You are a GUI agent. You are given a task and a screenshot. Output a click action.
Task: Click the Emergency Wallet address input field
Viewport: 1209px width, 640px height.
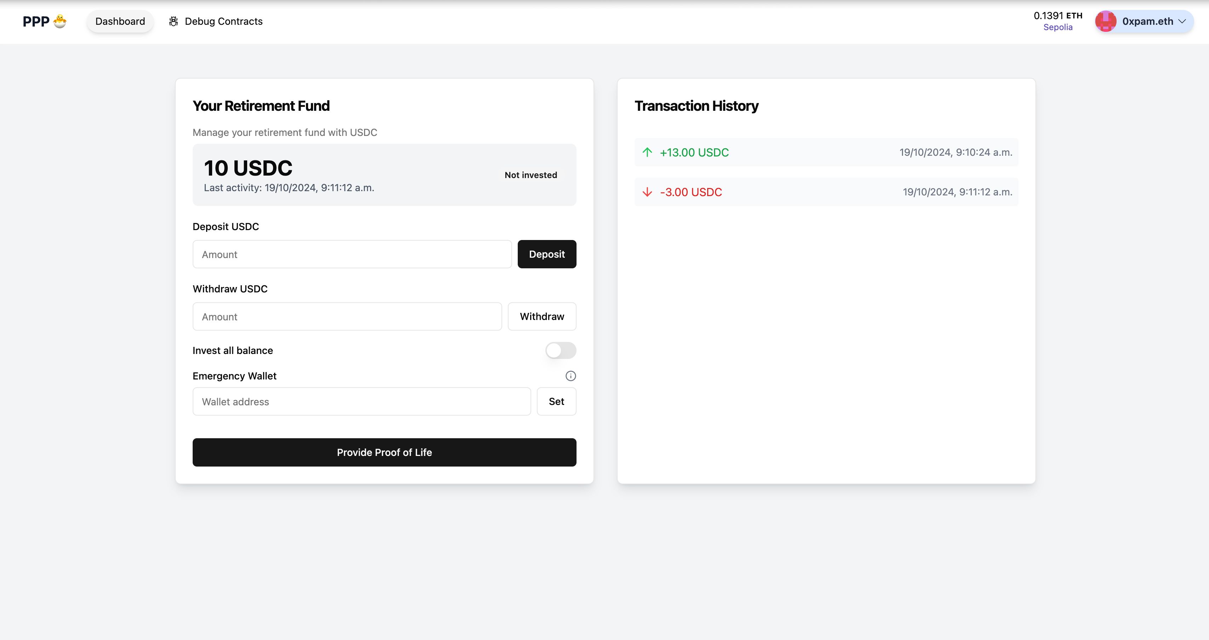click(x=362, y=401)
